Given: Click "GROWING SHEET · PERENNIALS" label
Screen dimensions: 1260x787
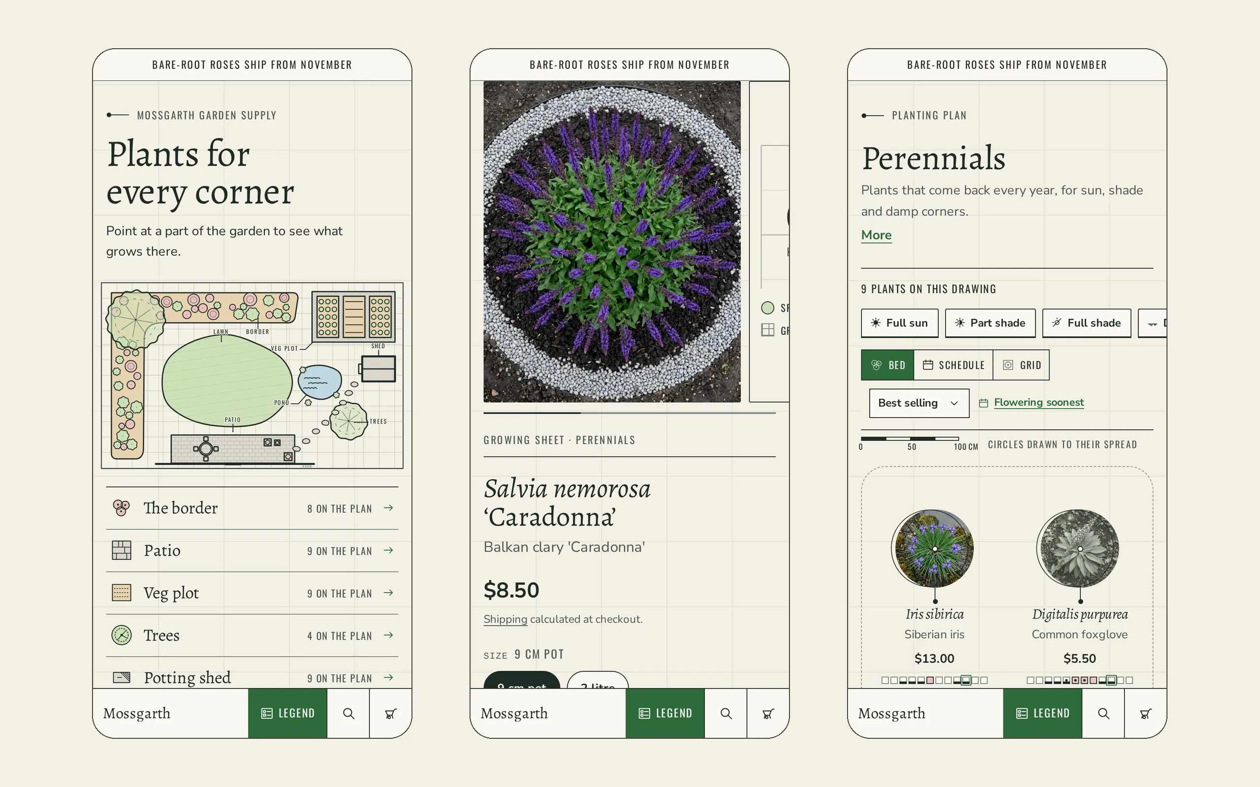Looking at the screenshot, I should [x=559, y=440].
